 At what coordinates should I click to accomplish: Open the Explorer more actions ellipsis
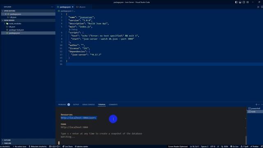point(52,7)
